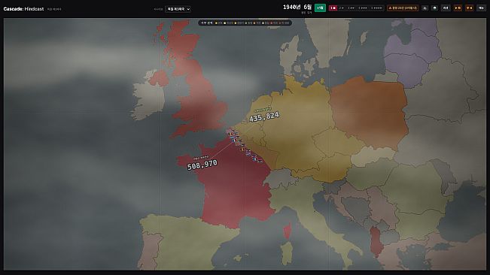This screenshot has height=275, width=490.
Task: Click the orange play-forward icon button
Action: (458, 8)
